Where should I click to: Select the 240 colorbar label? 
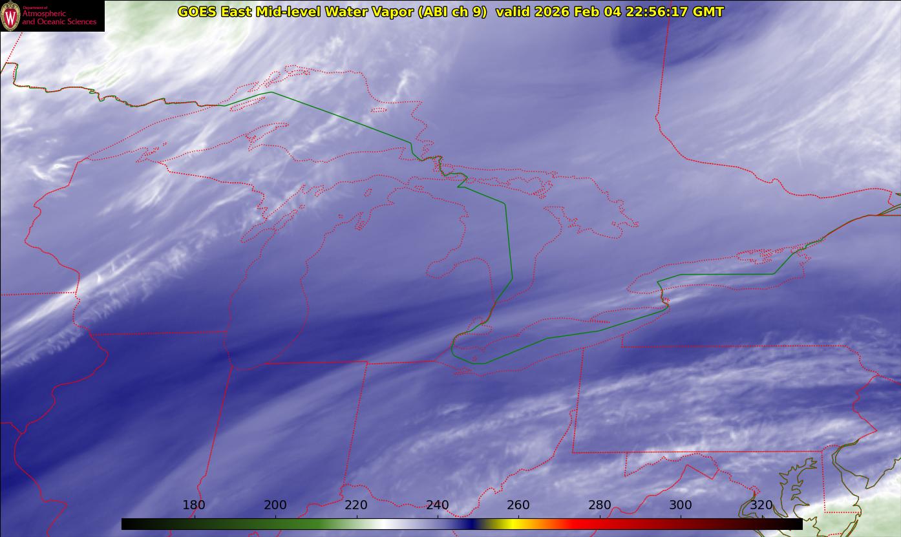(x=438, y=505)
